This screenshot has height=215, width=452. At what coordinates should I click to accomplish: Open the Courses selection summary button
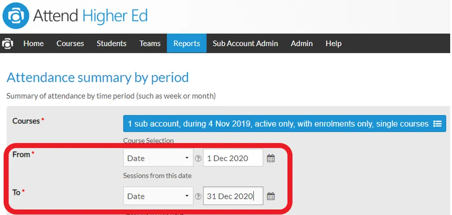[284, 124]
